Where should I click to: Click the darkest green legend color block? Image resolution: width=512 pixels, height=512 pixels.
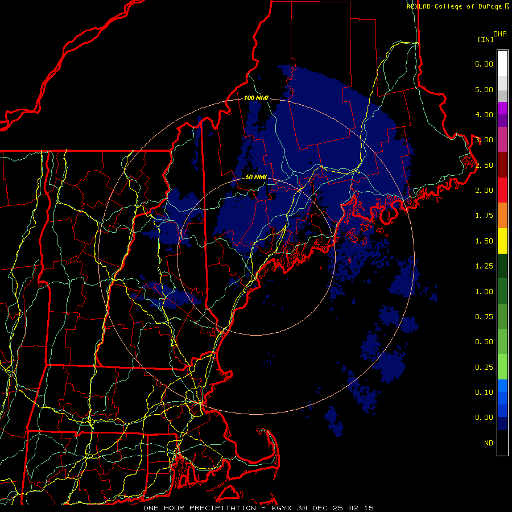502,266
